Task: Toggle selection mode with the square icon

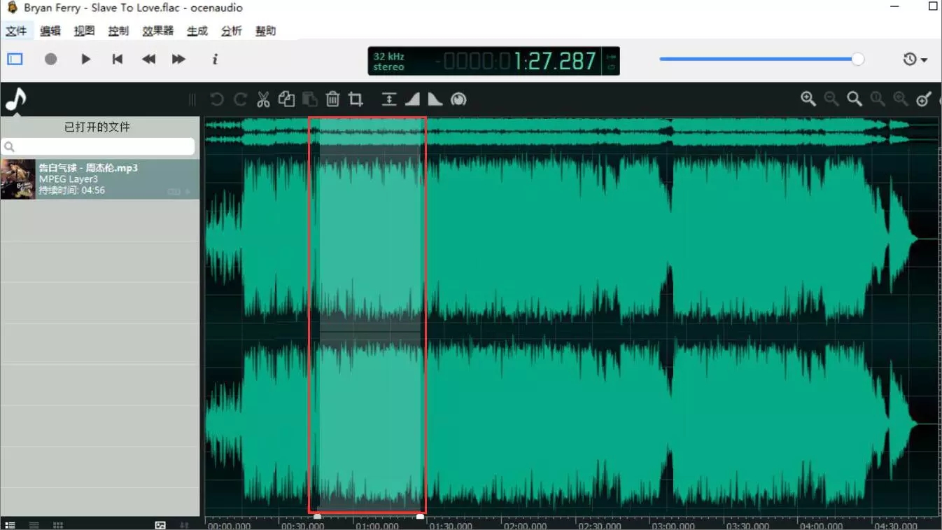Action: pyautogui.click(x=14, y=59)
